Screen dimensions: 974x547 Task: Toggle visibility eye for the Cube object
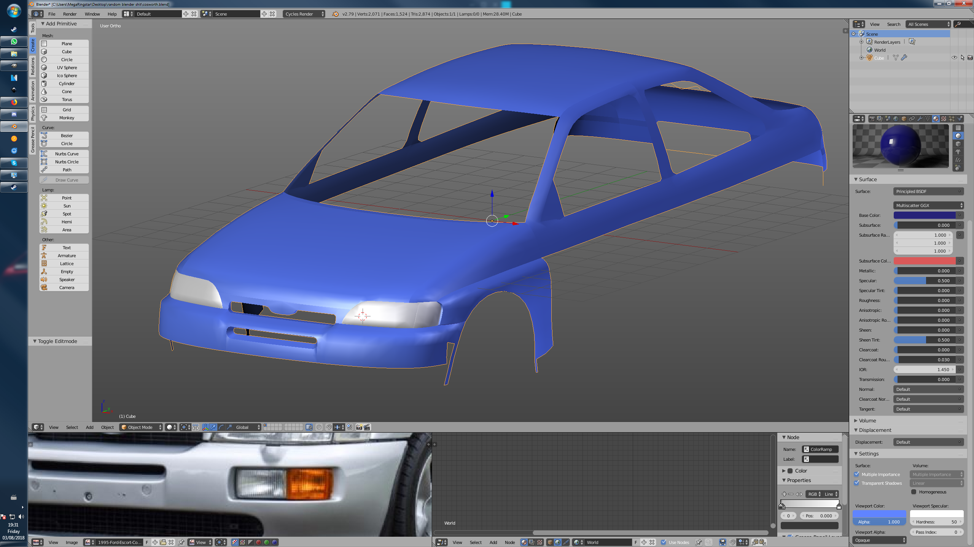point(954,58)
